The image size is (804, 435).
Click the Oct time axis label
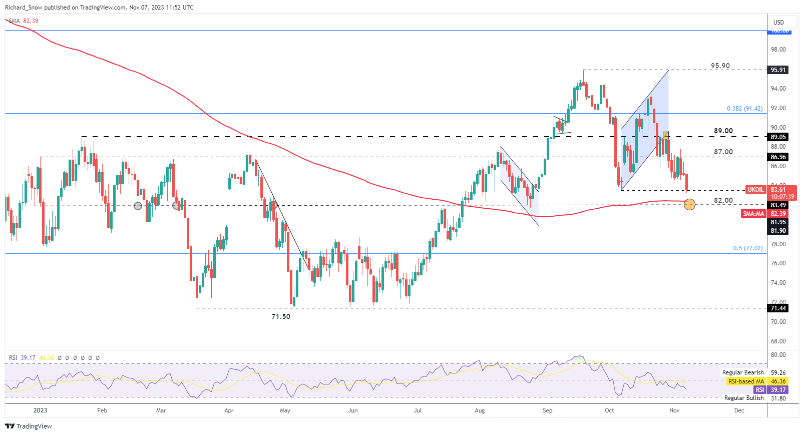pos(609,410)
